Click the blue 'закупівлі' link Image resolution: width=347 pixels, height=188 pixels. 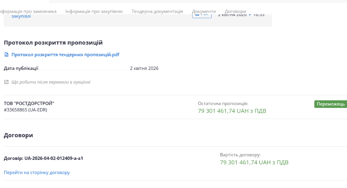[21, 16]
